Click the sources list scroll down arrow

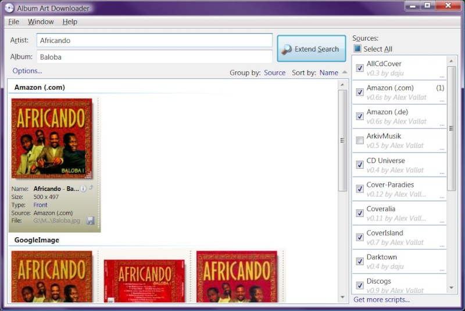click(x=451, y=287)
